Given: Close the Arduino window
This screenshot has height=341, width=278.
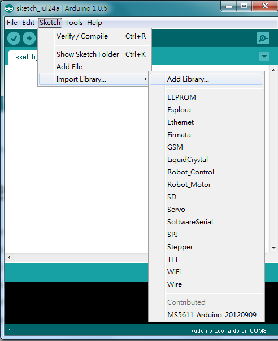Looking at the screenshot, I should tap(265, 6).
